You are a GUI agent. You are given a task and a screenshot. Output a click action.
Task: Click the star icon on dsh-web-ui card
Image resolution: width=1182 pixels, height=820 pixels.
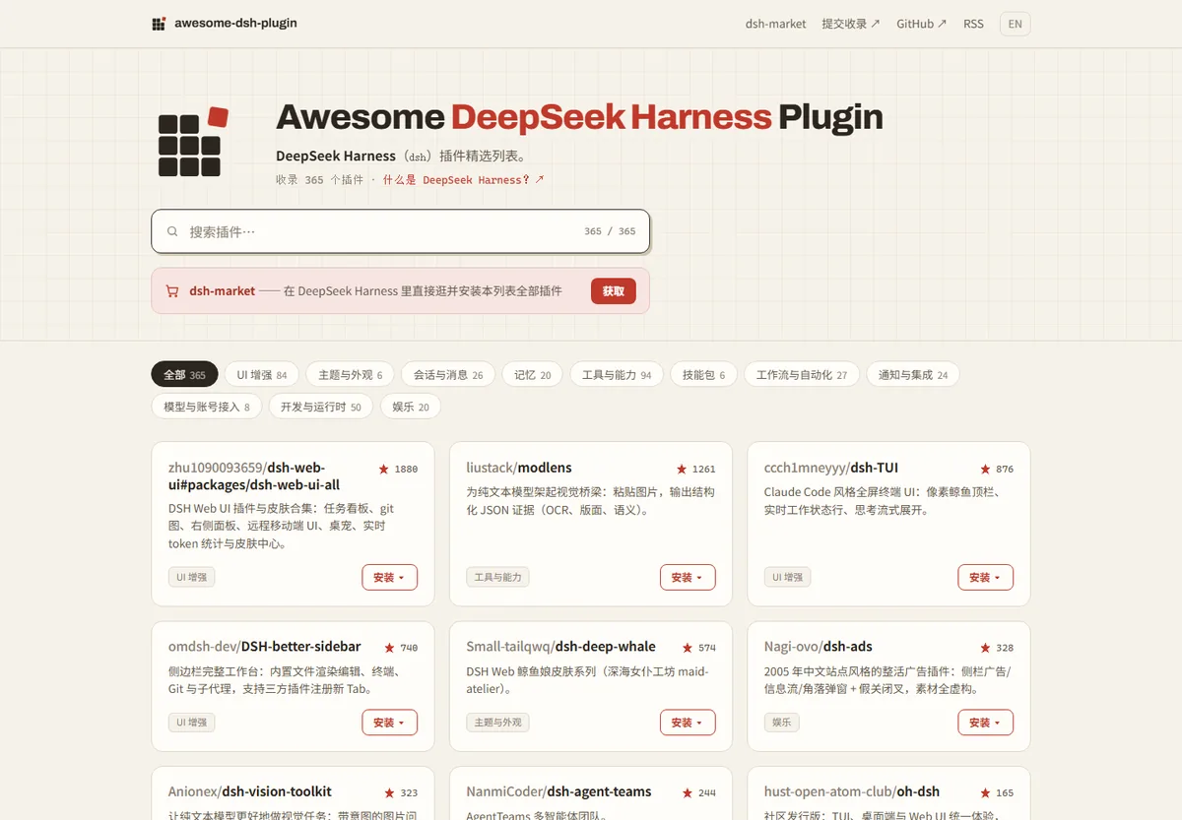383,470
